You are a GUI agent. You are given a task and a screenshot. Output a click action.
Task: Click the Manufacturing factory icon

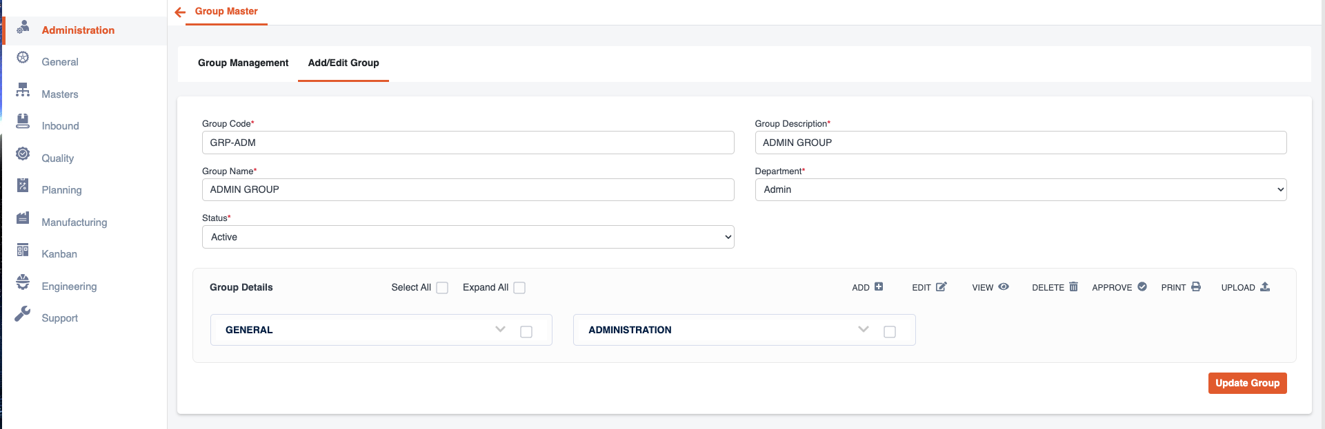coord(23,218)
